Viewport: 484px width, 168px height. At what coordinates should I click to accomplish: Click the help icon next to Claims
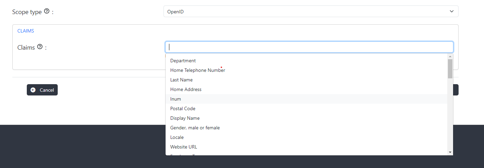[x=40, y=47]
